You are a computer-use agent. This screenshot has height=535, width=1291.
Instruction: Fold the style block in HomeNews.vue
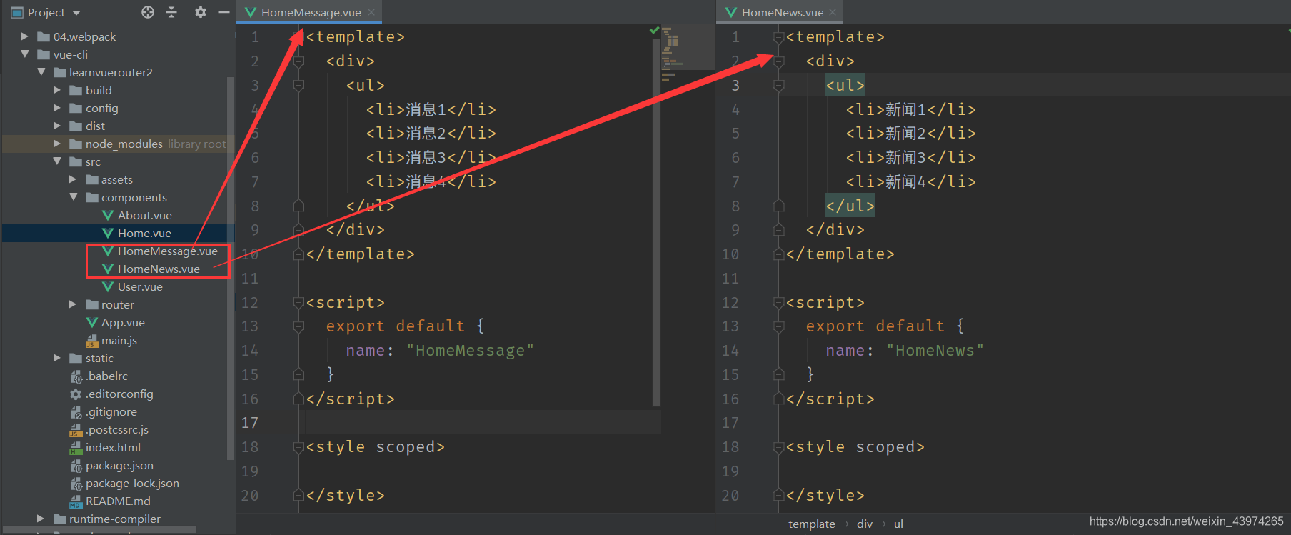pos(779,447)
